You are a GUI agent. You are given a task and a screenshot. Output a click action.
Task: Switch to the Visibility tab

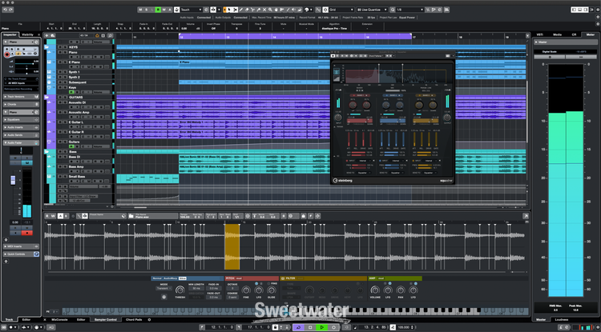coord(27,35)
